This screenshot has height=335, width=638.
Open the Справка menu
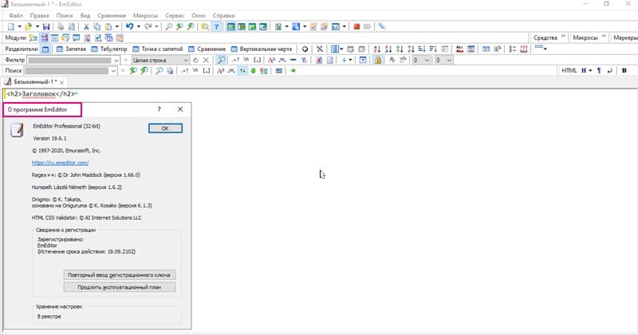tap(224, 15)
